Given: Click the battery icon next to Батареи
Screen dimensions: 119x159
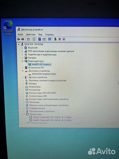Looking at the screenshot, I should 26,58.
